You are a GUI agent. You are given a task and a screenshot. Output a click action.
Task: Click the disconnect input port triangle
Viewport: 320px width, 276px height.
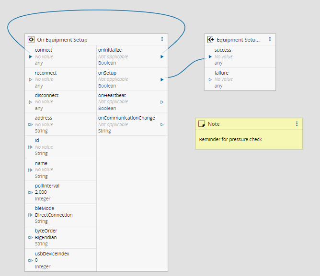(31, 102)
